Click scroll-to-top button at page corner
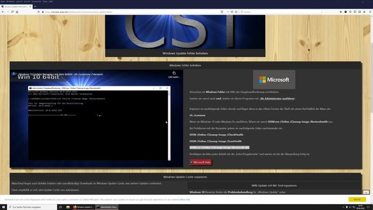This screenshot has height=210, width=373. 366,192
